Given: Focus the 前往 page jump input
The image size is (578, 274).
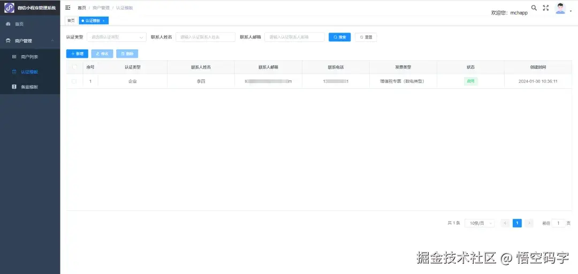Looking at the screenshot, I should tap(558, 223).
